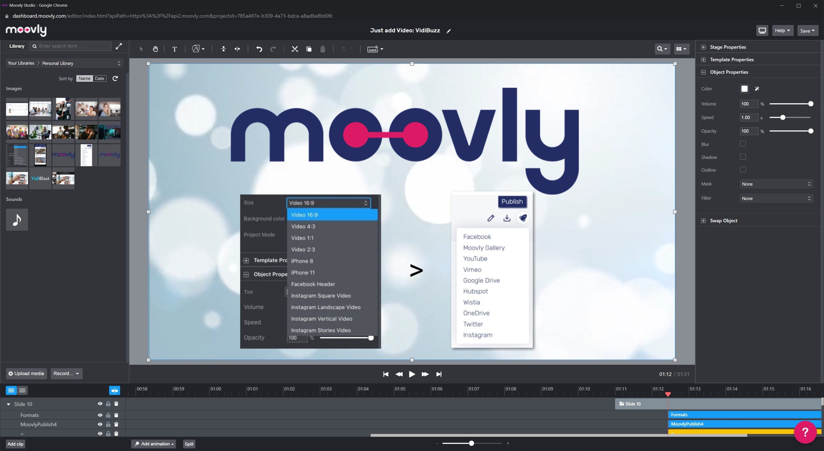
Task: Lock the MoovlyPublish4 layer
Action: pos(108,424)
